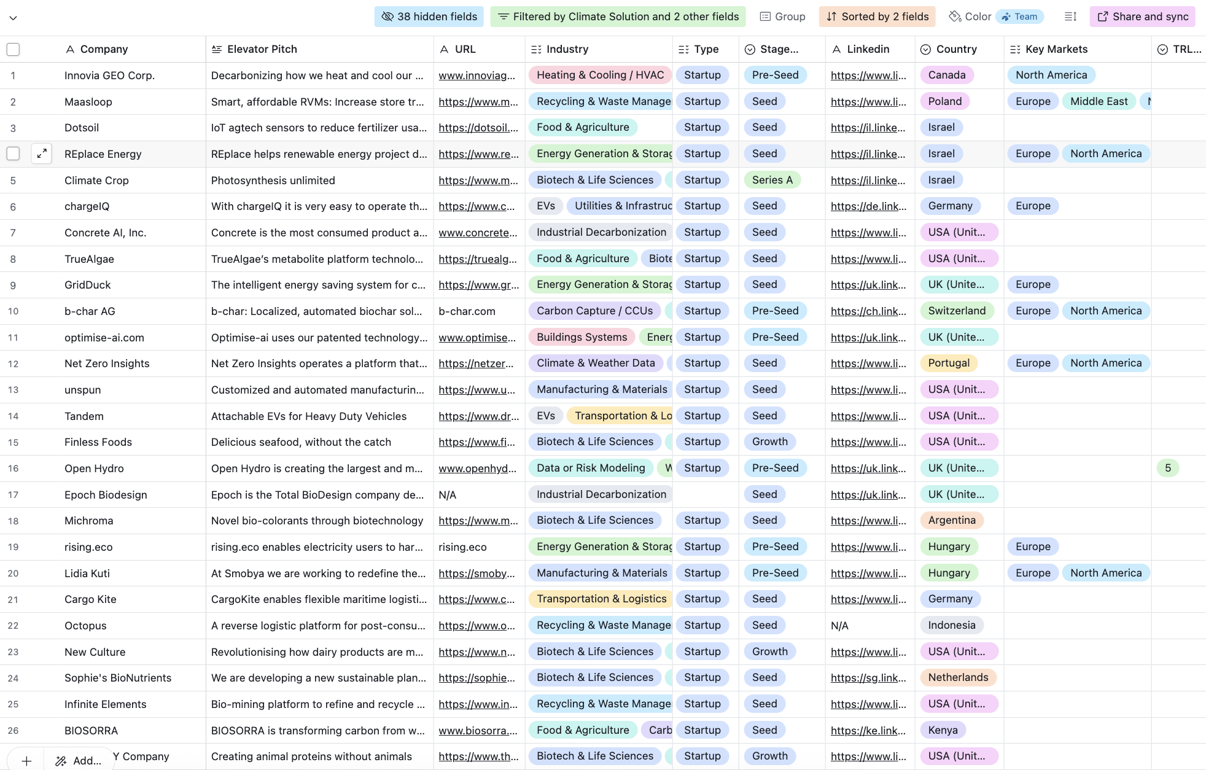Click the Industry multi-select field icon

(536, 49)
